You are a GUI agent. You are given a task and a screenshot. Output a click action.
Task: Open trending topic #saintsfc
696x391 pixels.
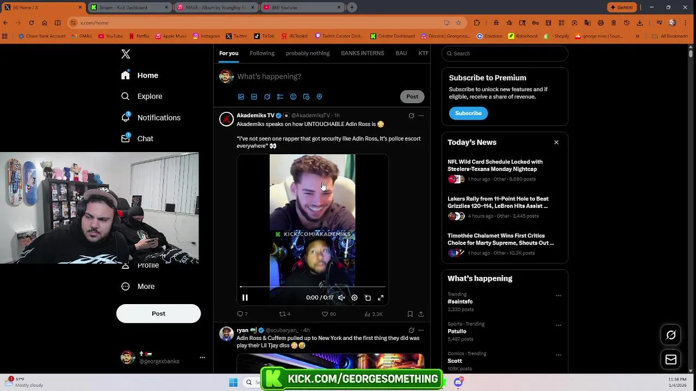click(x=460, y=301)
